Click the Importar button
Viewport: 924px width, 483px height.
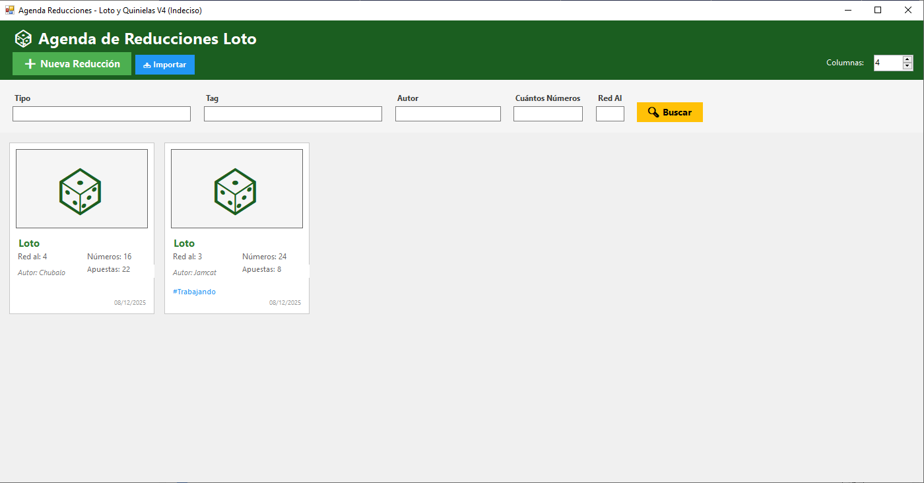tap(165, 65)
